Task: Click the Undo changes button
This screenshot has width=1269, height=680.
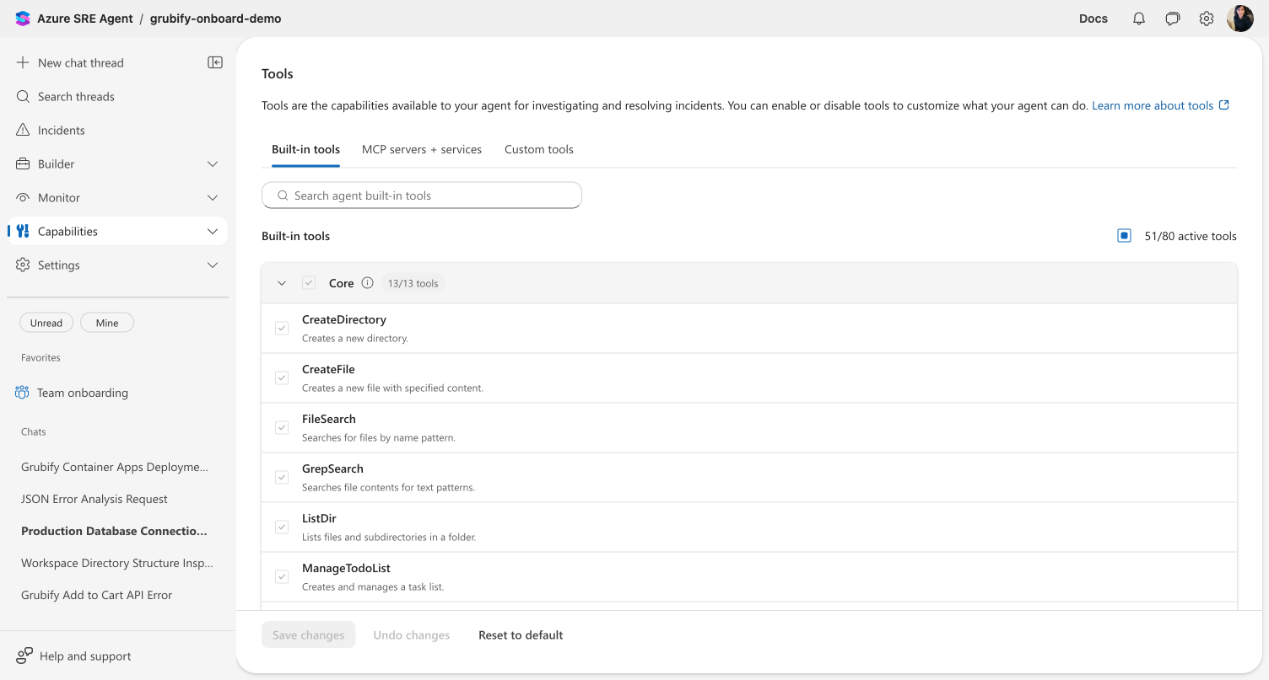Action: tap(412, 634)
